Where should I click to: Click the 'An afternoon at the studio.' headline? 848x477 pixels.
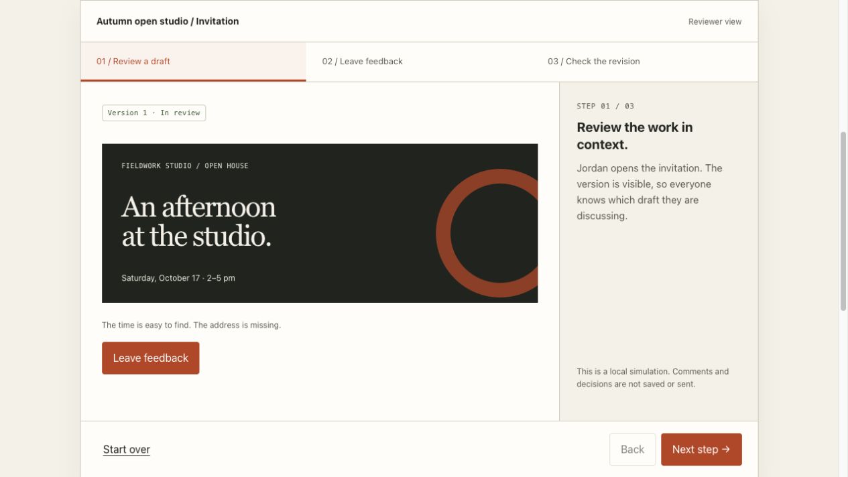[198, 222]
